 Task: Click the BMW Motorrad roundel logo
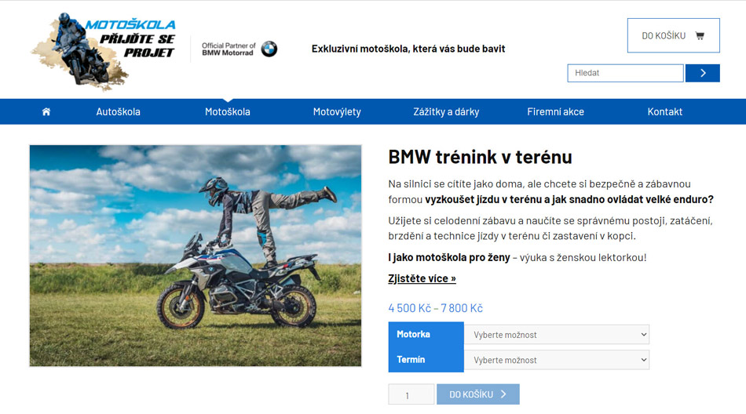pyautogui.click(x=269, y=49)
